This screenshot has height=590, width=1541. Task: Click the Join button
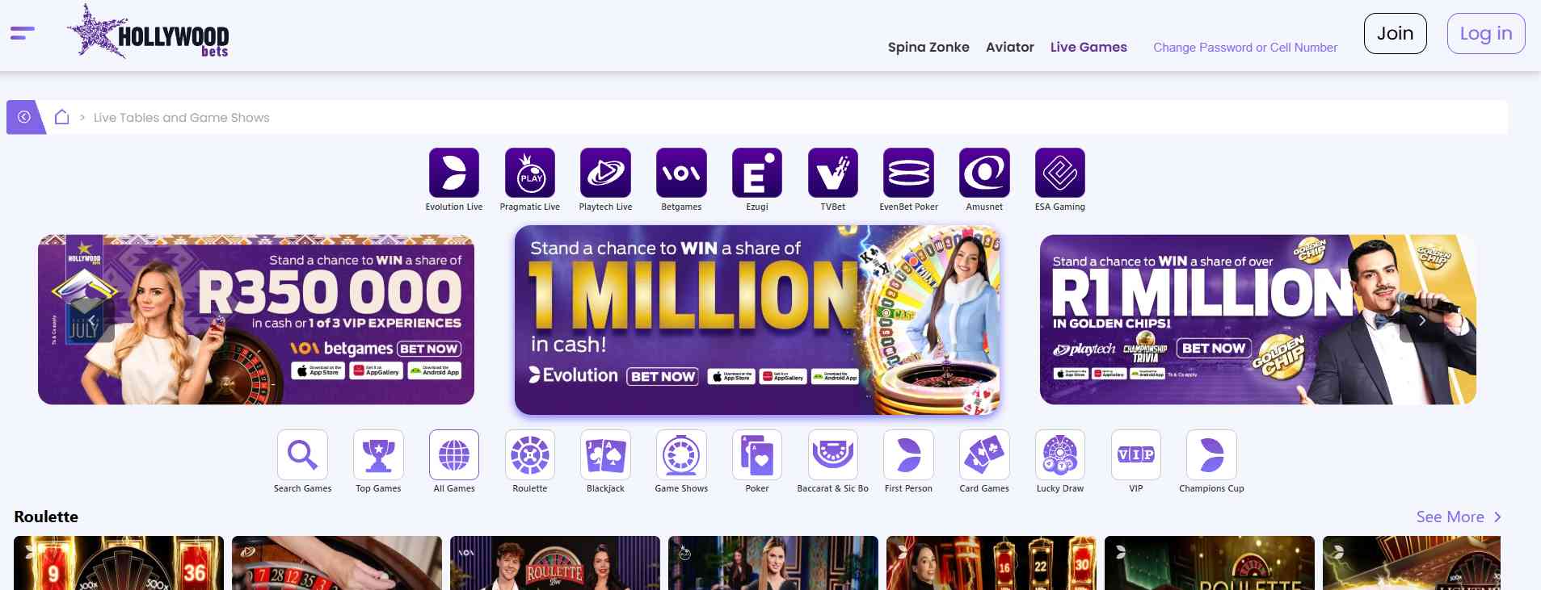pyautogui.click(x=1396, y=33)
